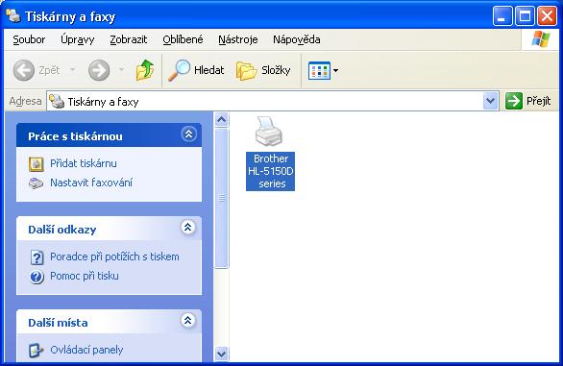
Task: Open the Views dropdown arrow
Action: (x=335, y=70)
